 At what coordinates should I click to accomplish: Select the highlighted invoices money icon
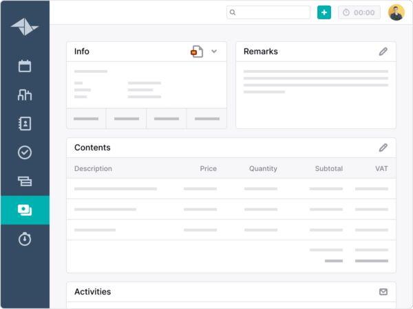[25, 210]
